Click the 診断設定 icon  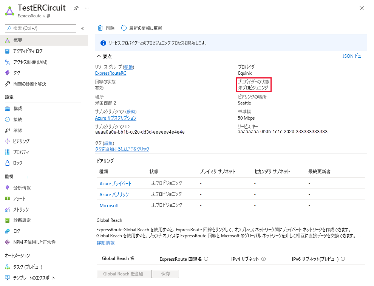pos(8,220)
